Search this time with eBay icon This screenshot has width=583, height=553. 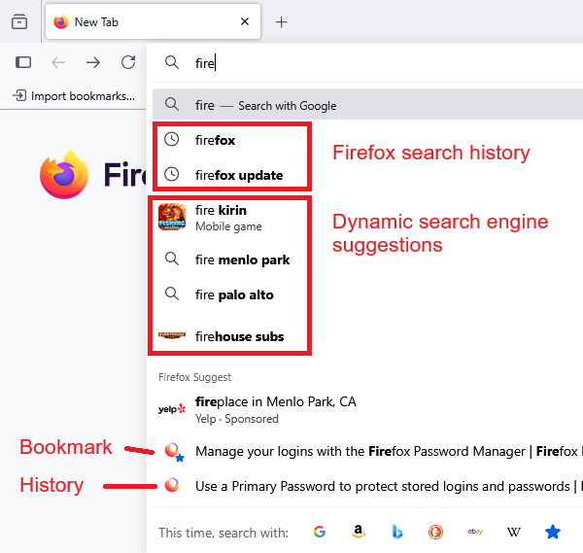coord(475,532)
